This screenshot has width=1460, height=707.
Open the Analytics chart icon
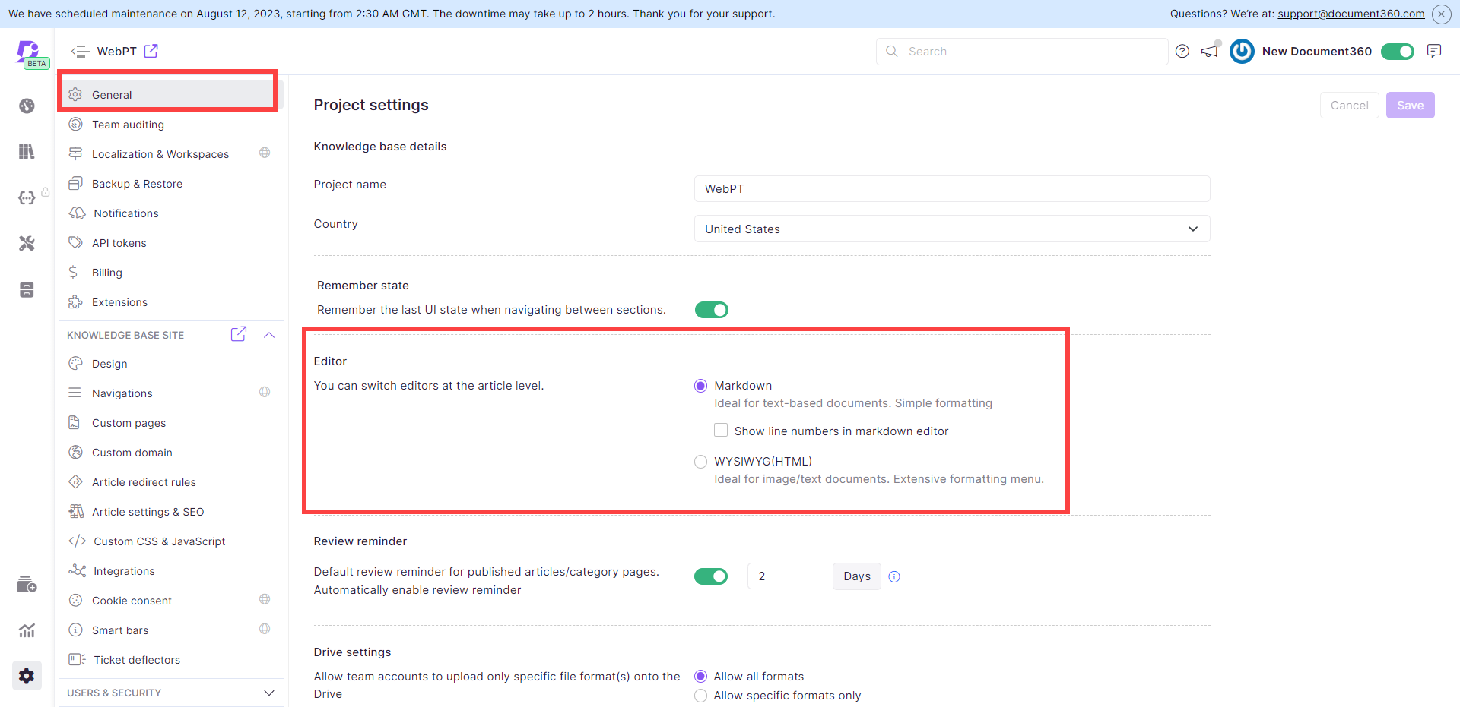[27, 630]
